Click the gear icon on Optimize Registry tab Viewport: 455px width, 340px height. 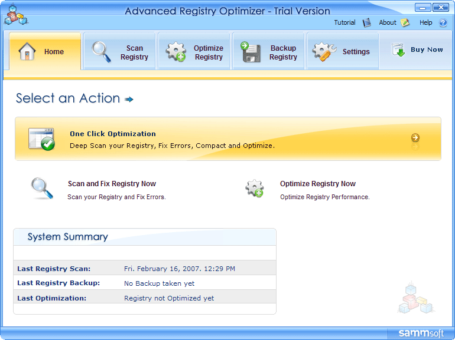point(176,52)
